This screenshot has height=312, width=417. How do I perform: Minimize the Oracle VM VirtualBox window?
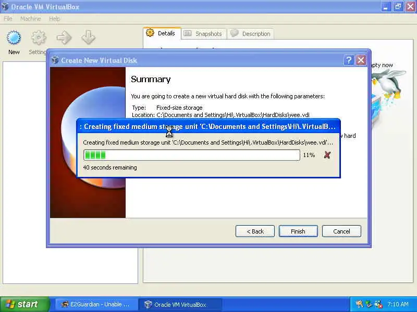tap(386, 7)
